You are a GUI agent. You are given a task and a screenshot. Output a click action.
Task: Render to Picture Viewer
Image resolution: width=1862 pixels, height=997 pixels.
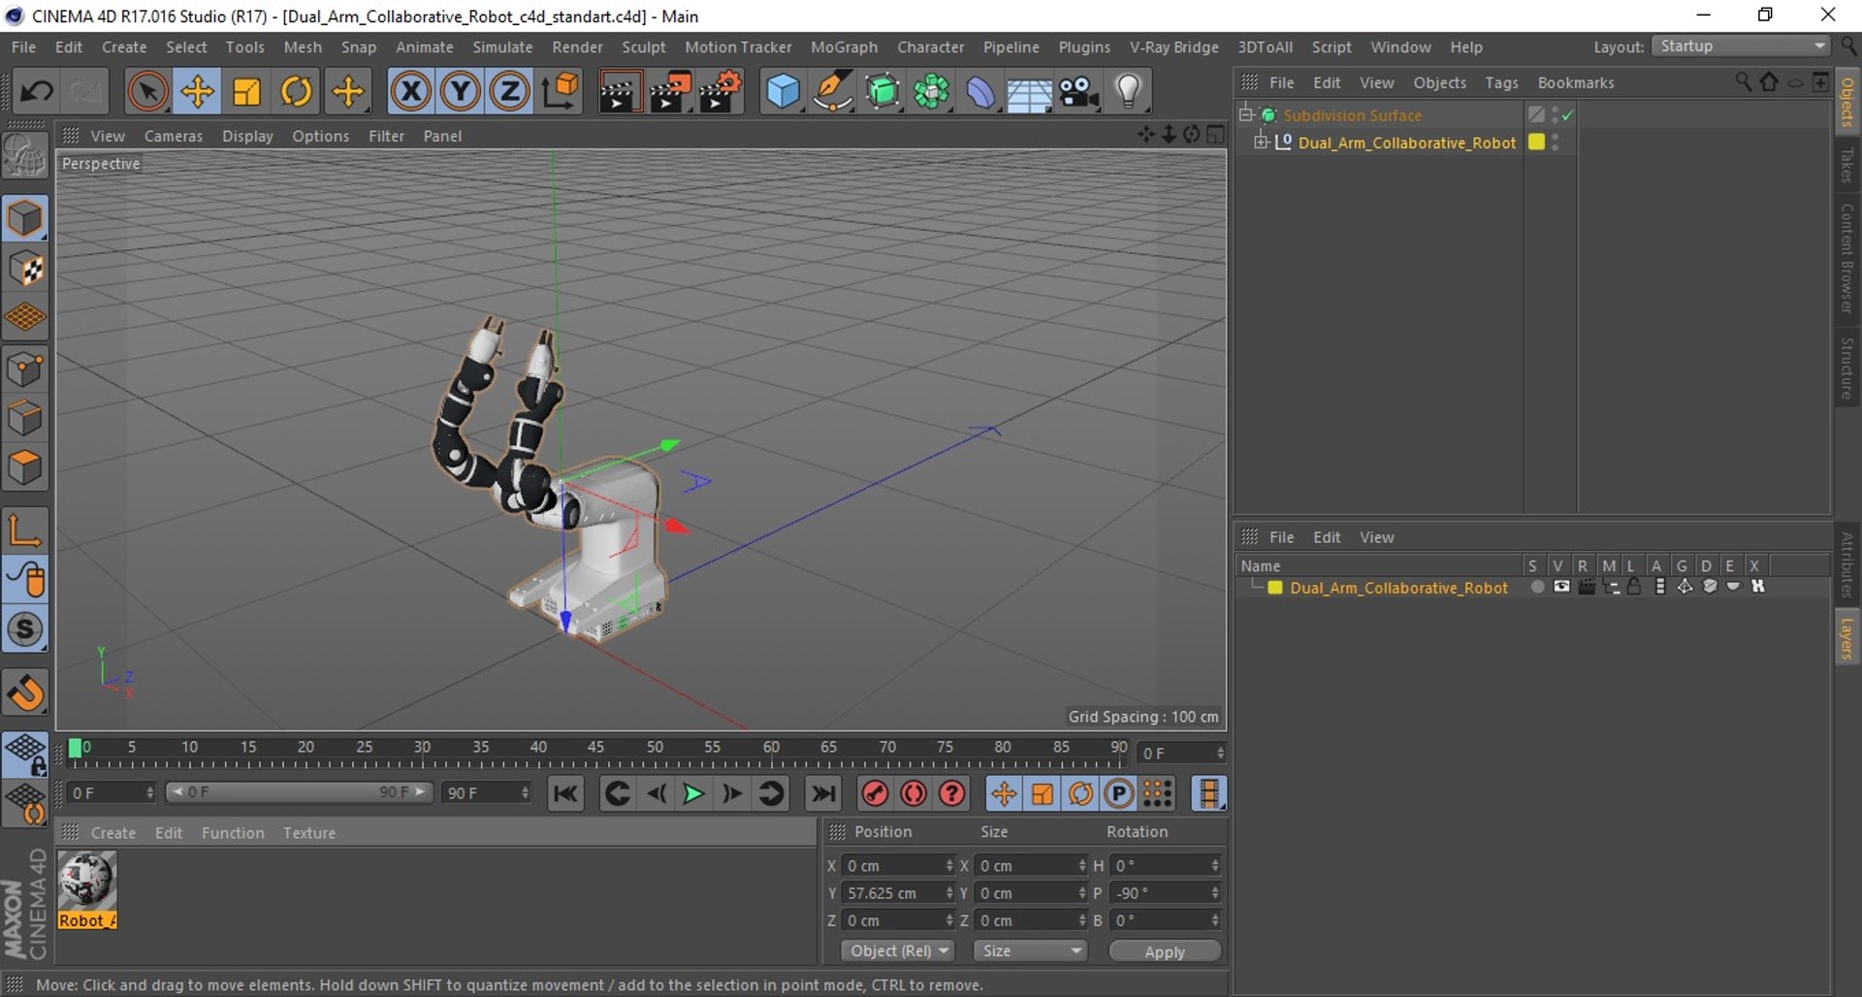click(x=669, y=91)
